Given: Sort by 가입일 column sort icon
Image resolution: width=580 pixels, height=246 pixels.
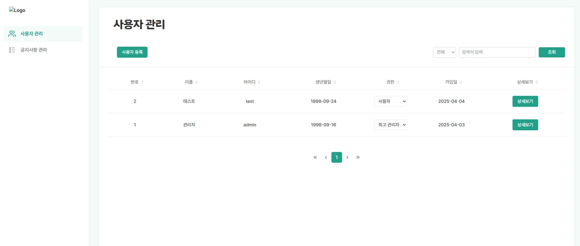Looking at the screenshot, I should pyautogui.click(x=461, y=82).
